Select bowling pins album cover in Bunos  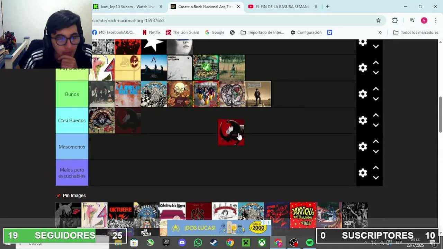coord(206,94)
